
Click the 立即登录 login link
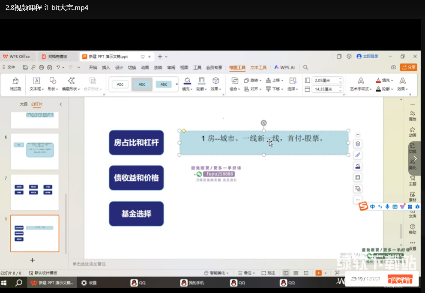[371, 56]
